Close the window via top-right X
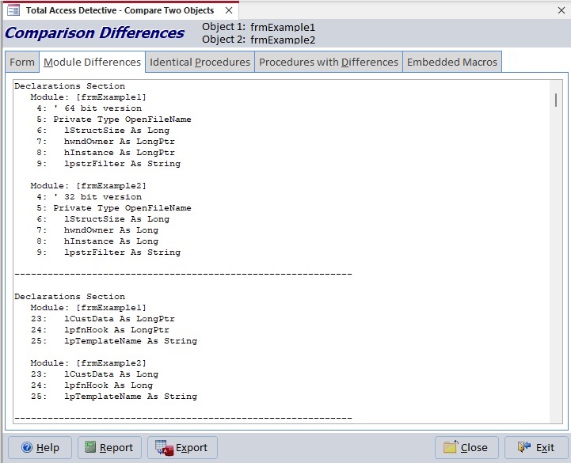 pos(561,10)
